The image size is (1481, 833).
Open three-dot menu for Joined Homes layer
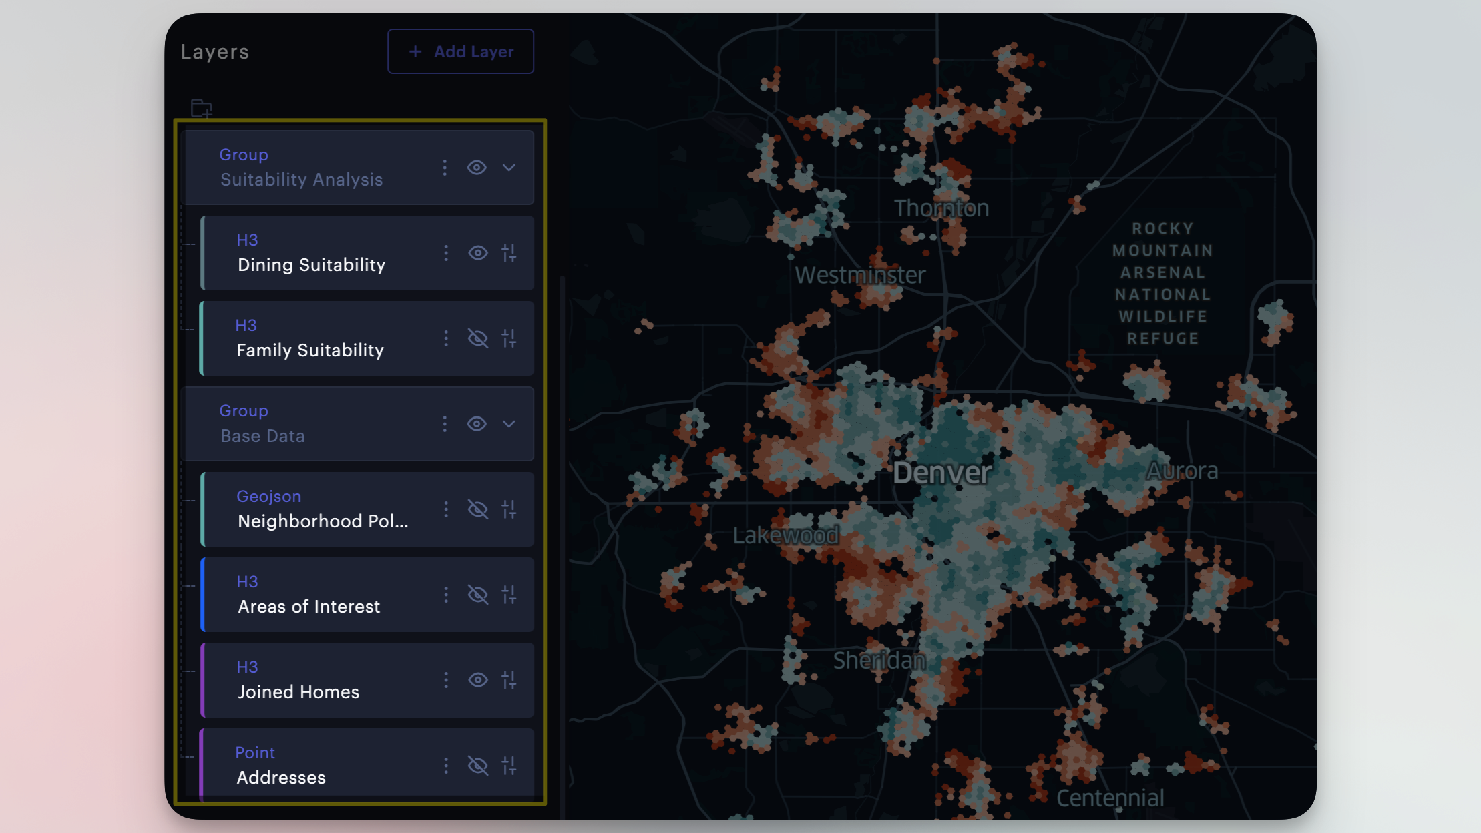pos(446,680)
